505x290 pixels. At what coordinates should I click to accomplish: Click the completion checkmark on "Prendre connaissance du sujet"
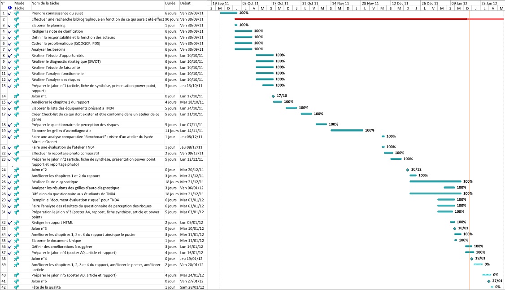pos(10,13)
